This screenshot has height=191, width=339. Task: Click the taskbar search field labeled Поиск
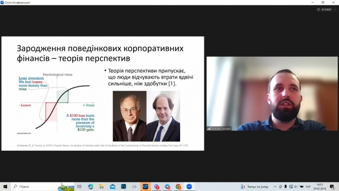[x=42, y=186]
